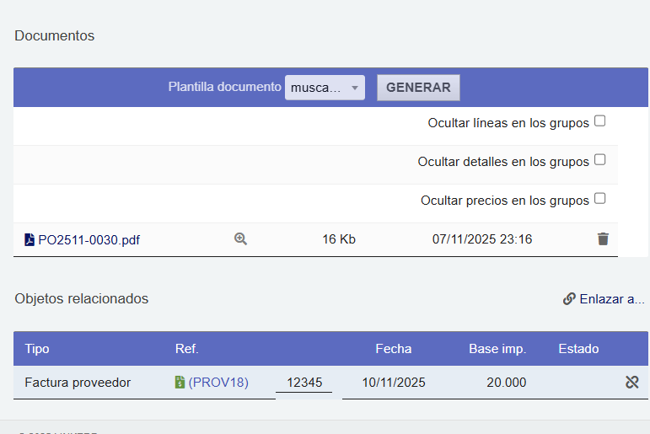The height and width of the screenshot is (434, 650).
Task: Click the Documentos section heading
Action: coord(54,35)
